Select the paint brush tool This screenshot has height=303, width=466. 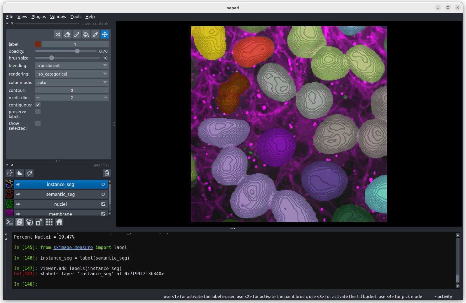click(x=77, y=34)
